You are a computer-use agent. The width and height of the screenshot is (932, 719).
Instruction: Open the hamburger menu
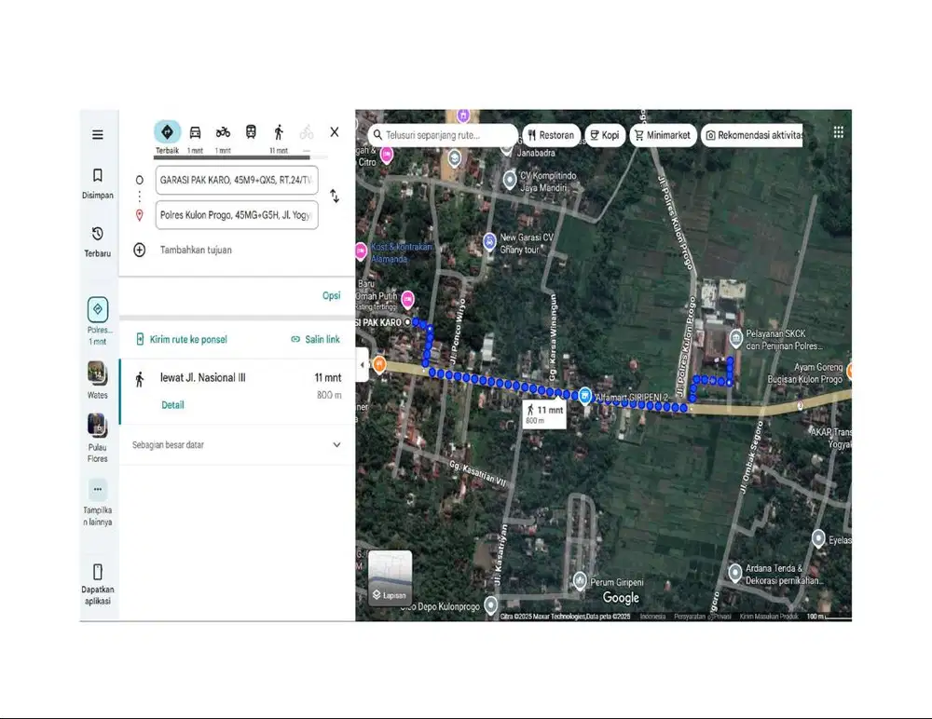click(98, 134)
